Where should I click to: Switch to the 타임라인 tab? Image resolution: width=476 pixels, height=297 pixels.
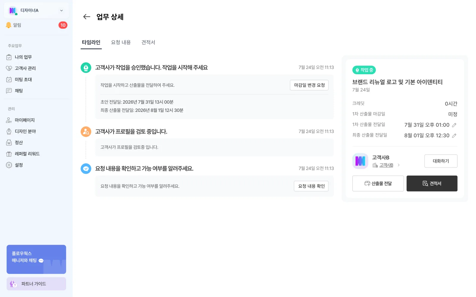[91, 42]
